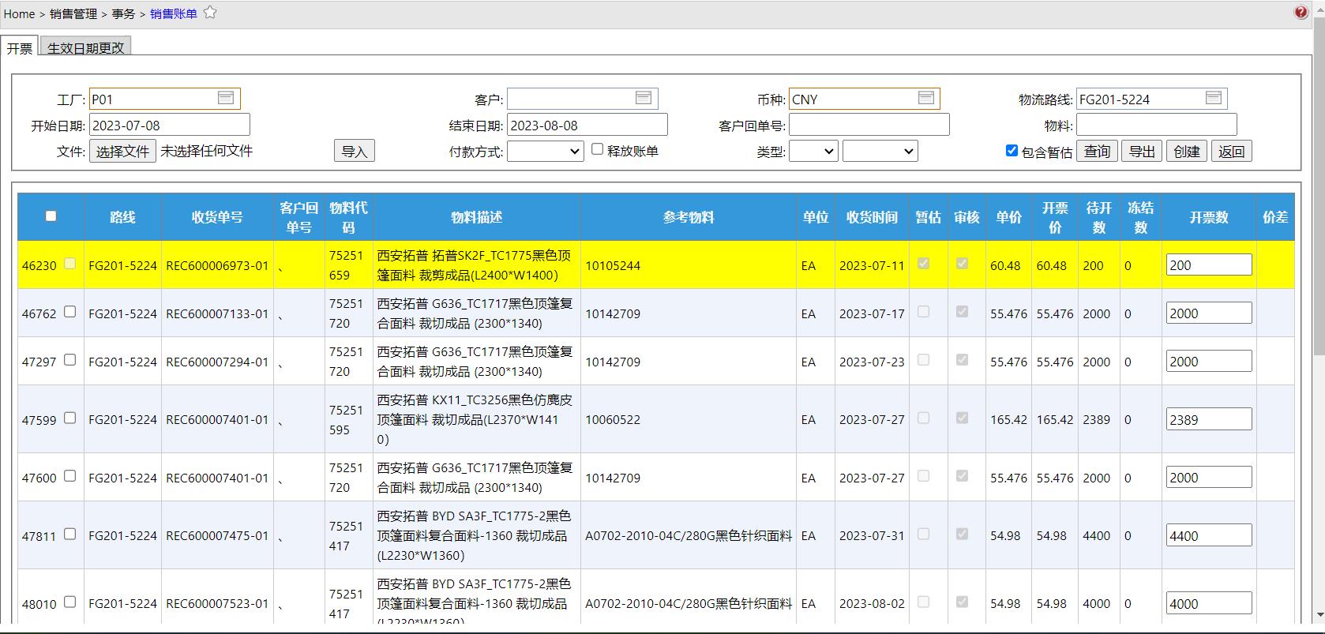Click the 结束日期 field showing 2023-08-08

[587, 125]
